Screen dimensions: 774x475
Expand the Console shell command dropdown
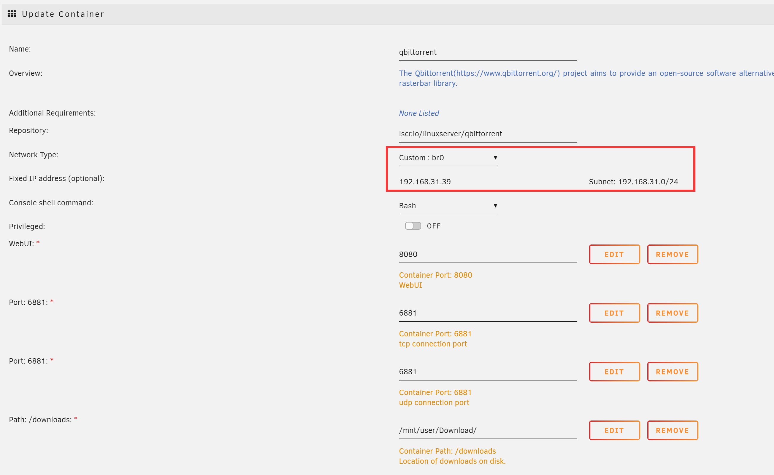[x=448, y=206]
